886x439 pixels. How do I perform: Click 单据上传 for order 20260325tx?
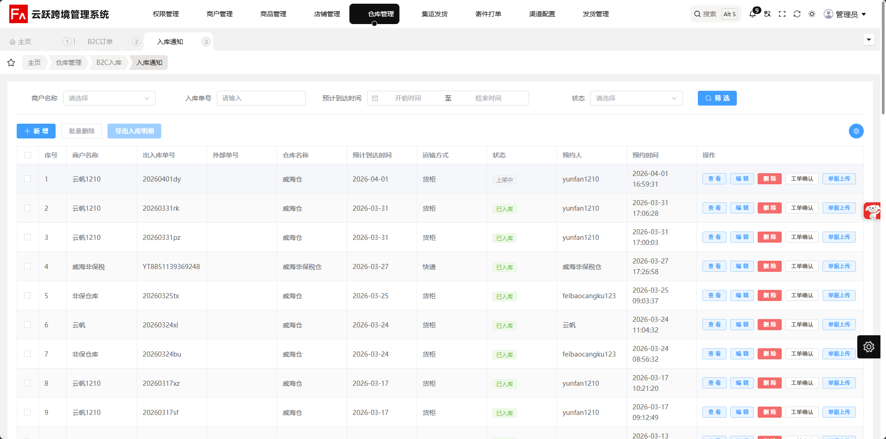click(839, 295)
